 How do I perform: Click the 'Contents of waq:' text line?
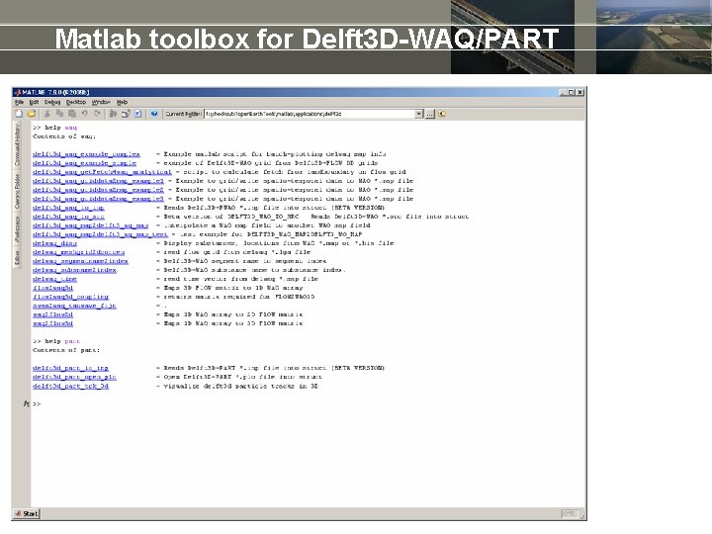(x=64, y=136)
